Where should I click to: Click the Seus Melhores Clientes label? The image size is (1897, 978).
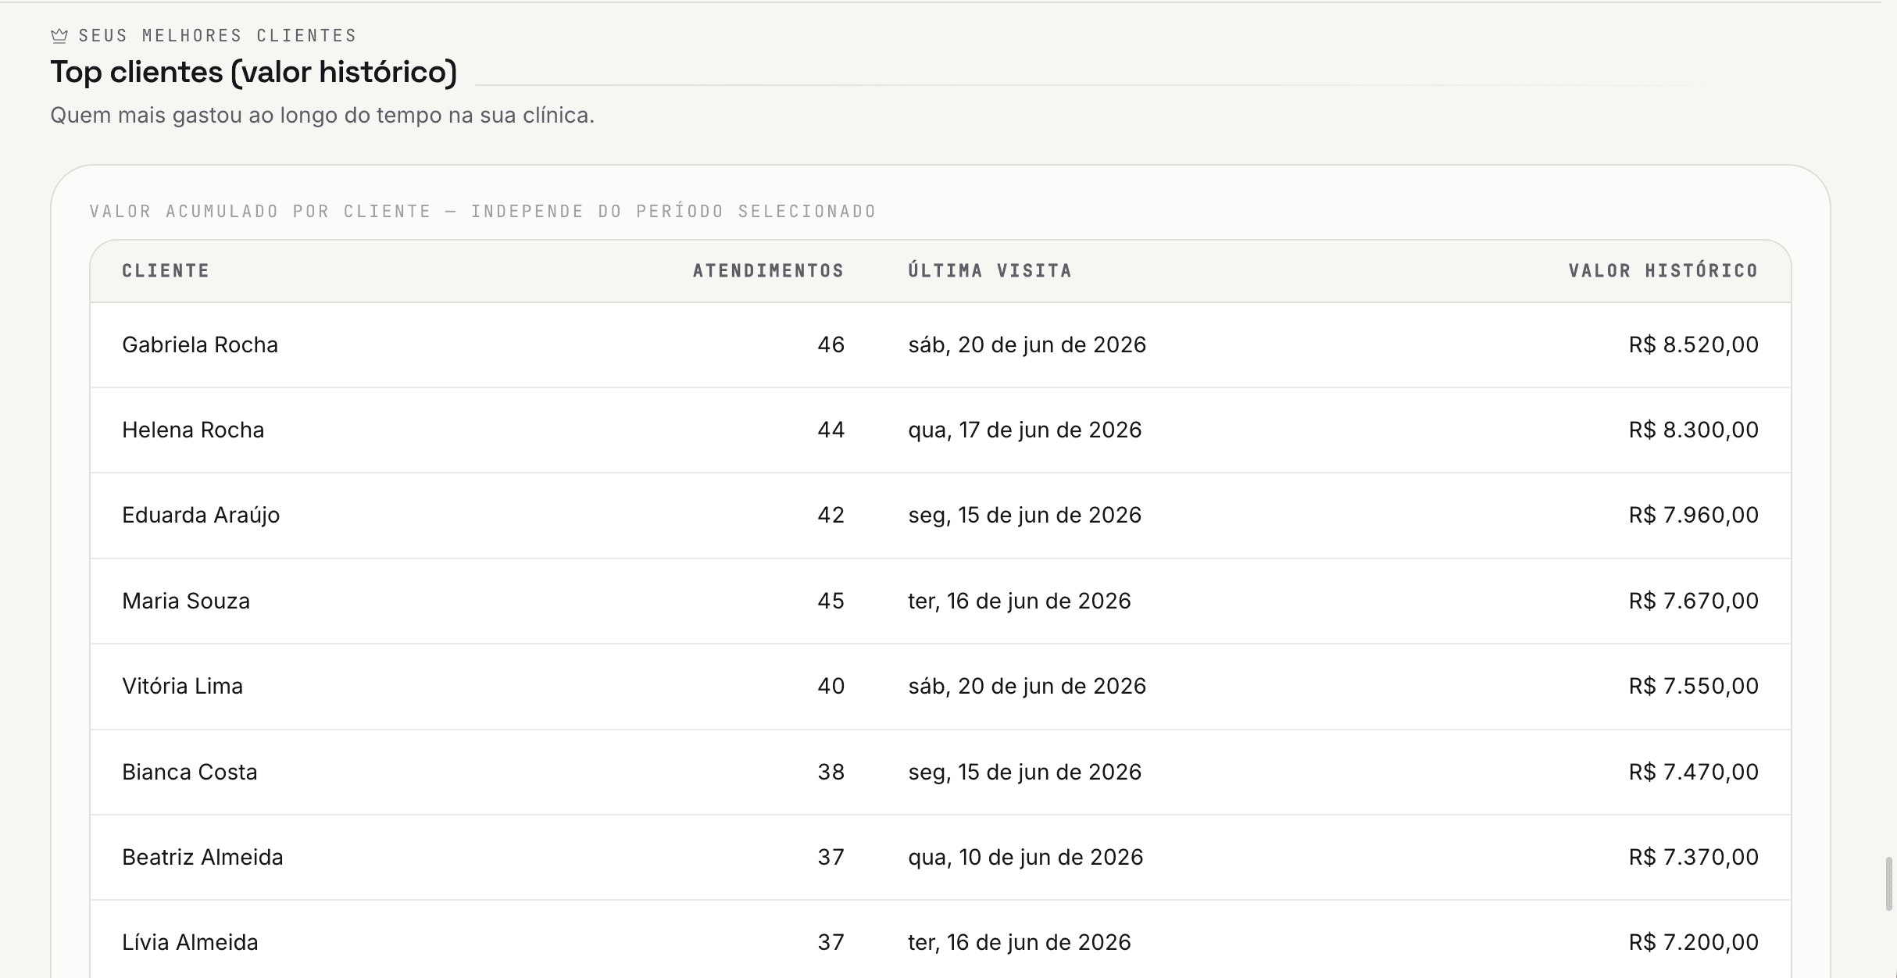[x=217, y=35]
